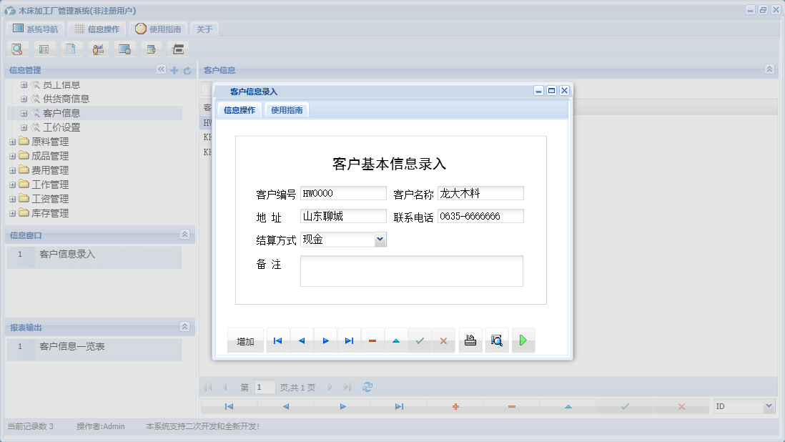This screenshot has height=442, width=785.
Task: Click the print icon in the dialog toolbar
Action: tap(470, 340)
